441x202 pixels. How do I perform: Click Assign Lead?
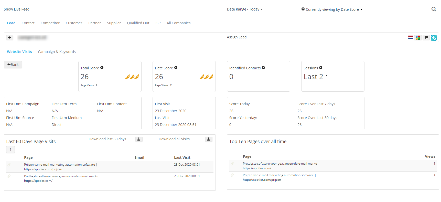coord(236,37)
